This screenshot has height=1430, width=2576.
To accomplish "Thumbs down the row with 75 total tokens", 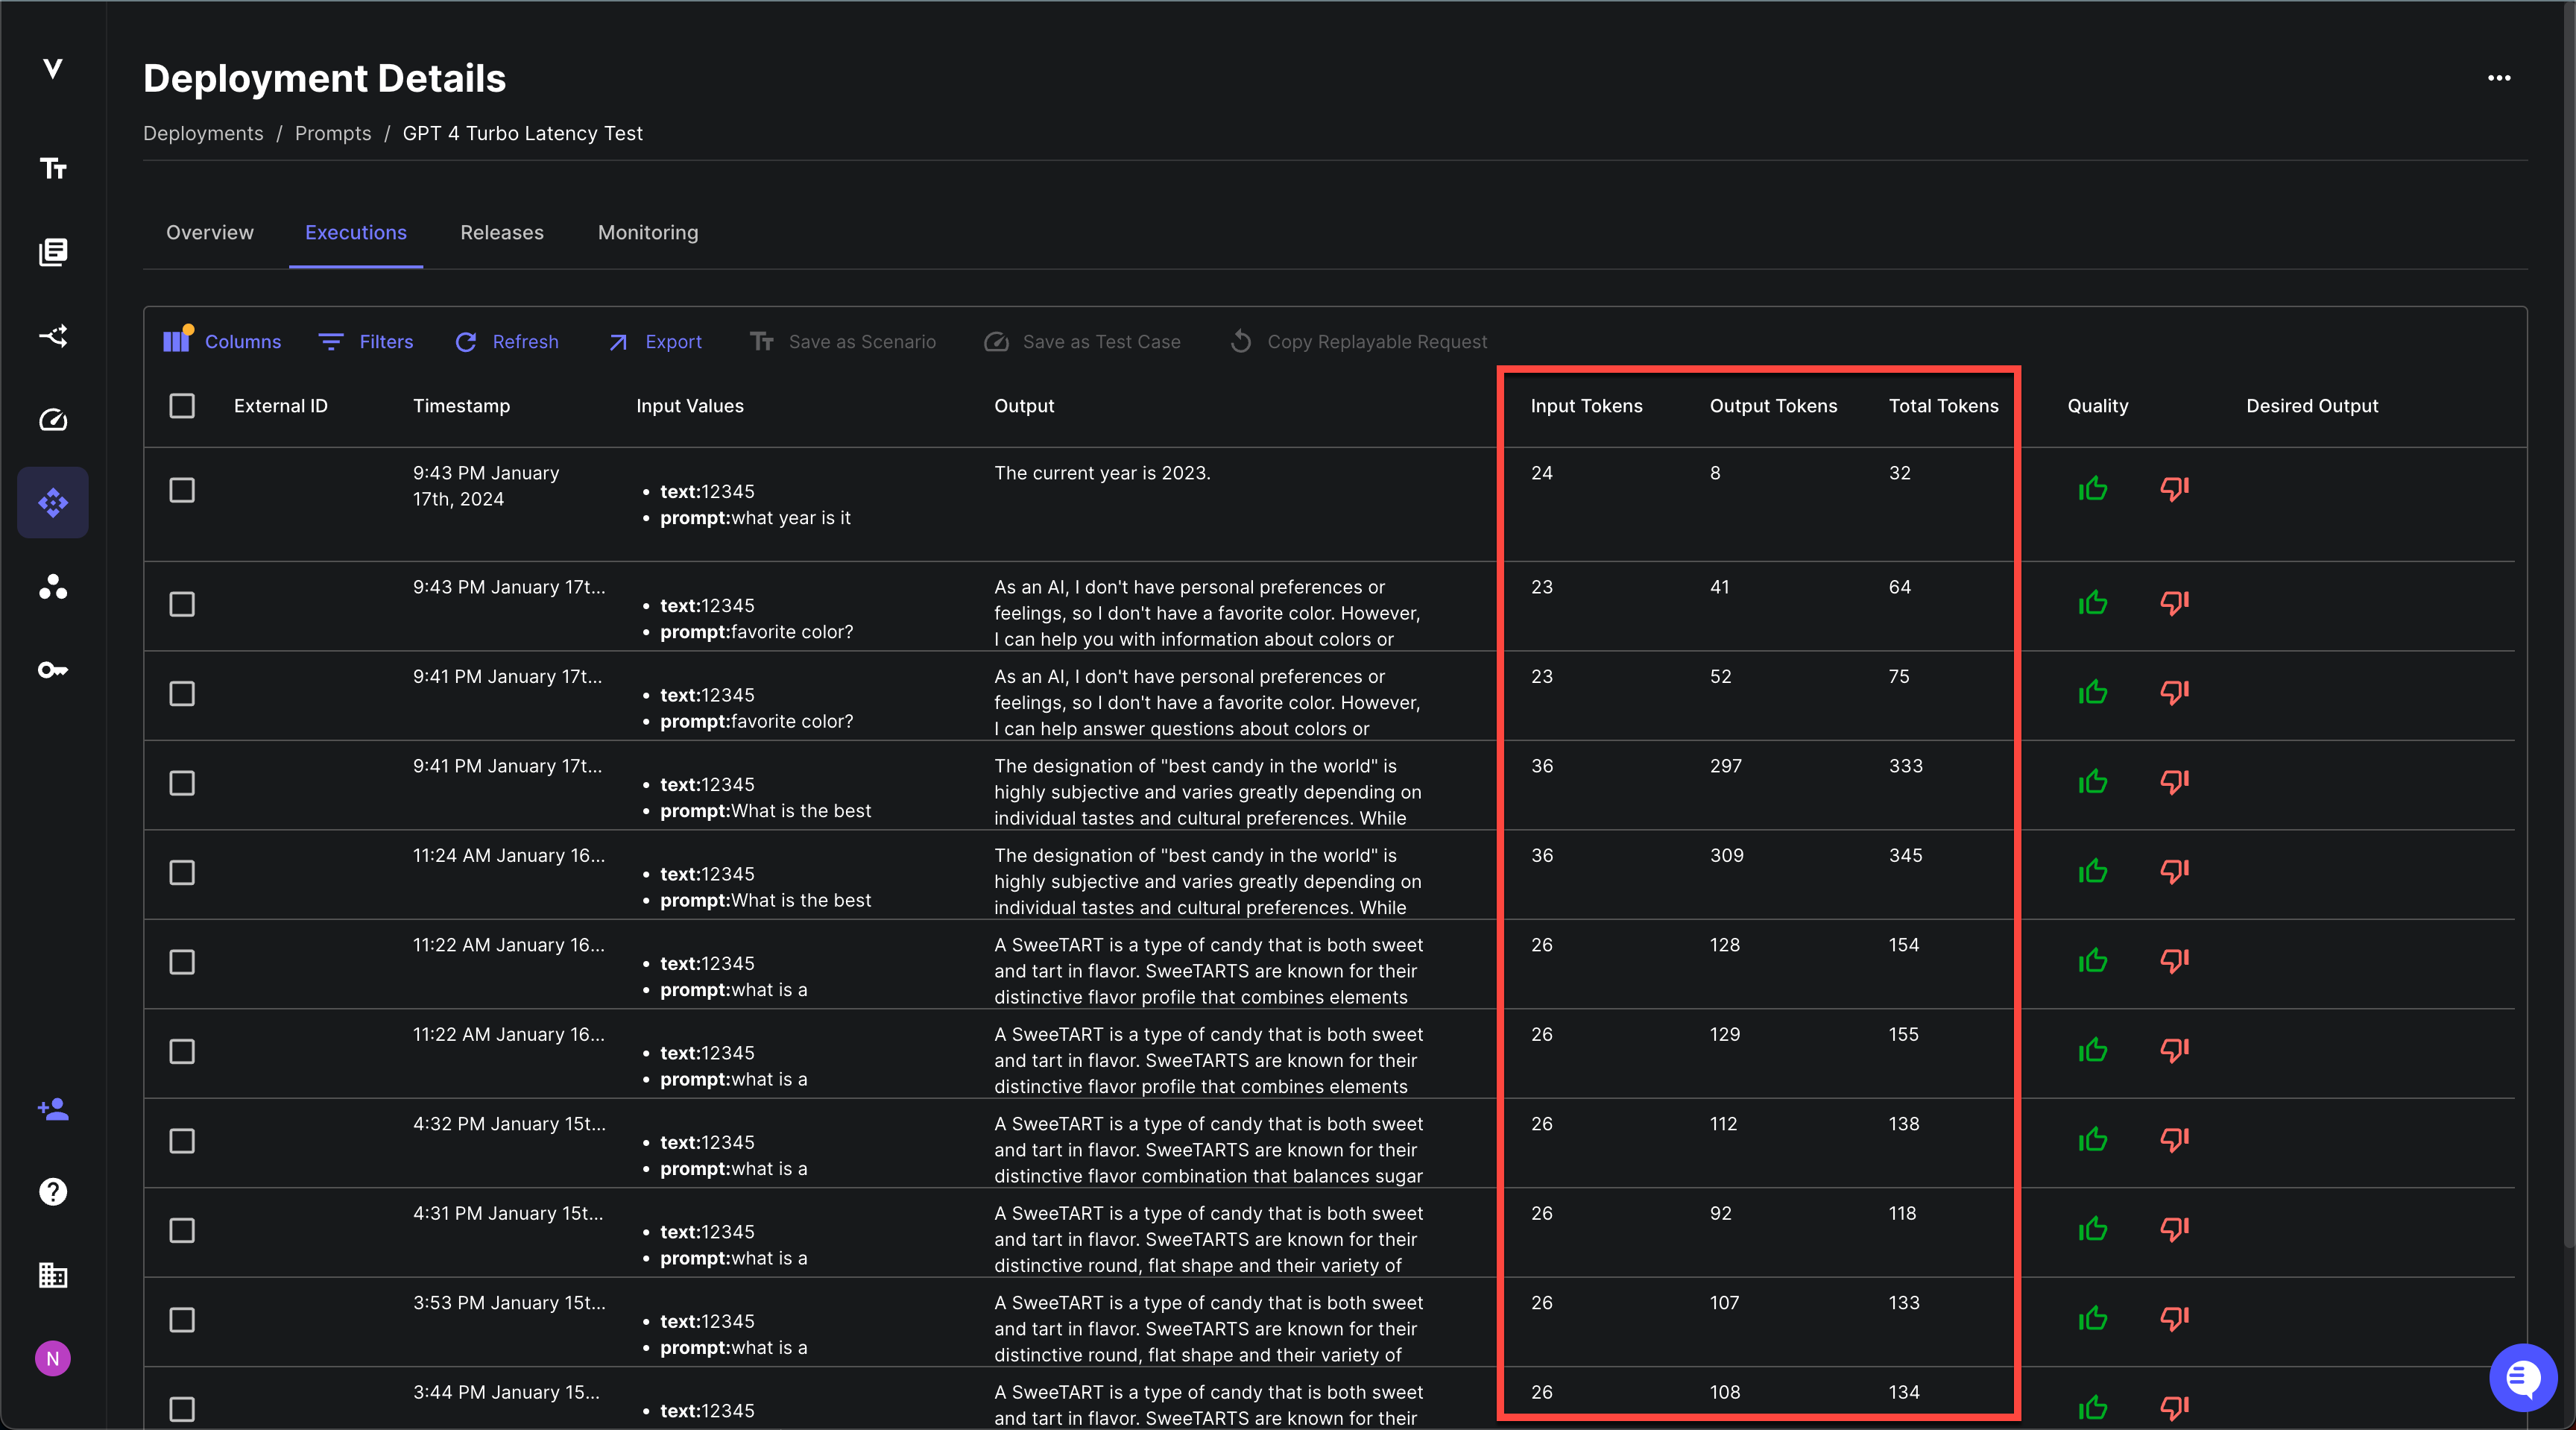I will pyautogui.click(x=2174, y=692).
